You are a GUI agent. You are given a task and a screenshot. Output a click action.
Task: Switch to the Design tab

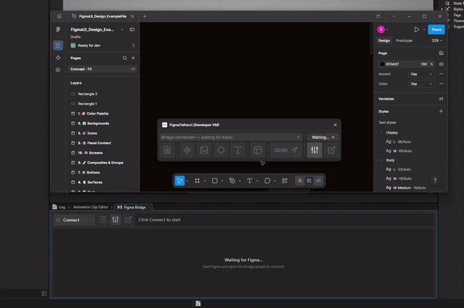pyautogui.click(x=384, y=41)
